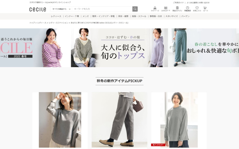Expand the すべての商品から category dropdown
239x149 pixels.
pyautogui.click(x=61, y=9)
